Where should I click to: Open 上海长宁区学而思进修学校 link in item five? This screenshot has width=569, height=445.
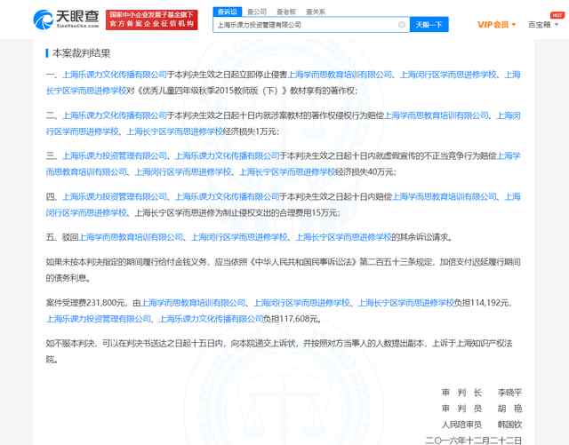click(344, 237)
